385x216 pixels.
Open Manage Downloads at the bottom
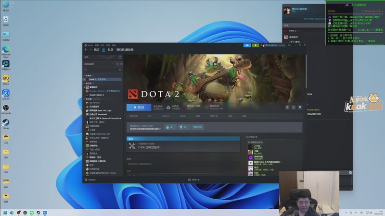[x=194, y=180]
